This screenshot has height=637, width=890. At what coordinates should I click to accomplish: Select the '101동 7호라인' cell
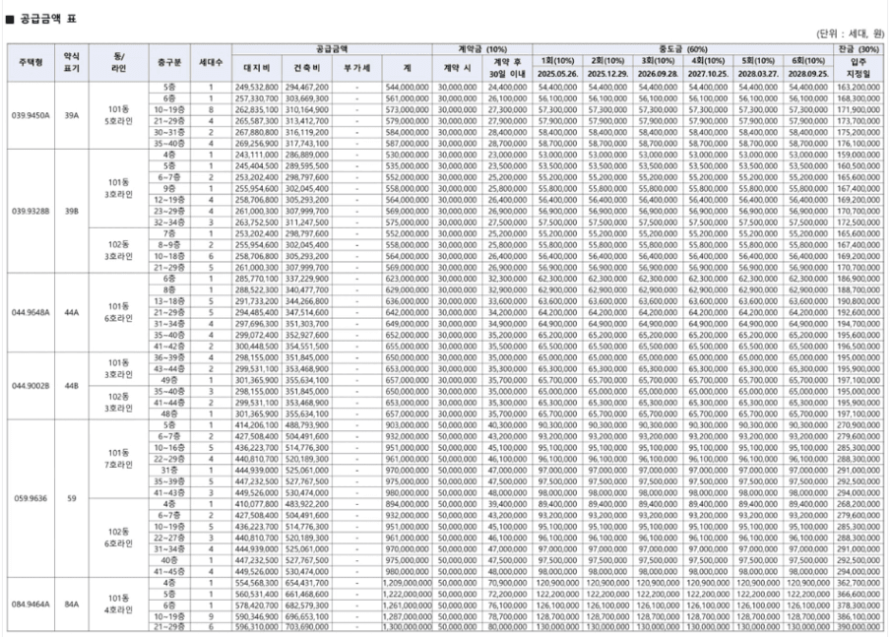point(118,459)
